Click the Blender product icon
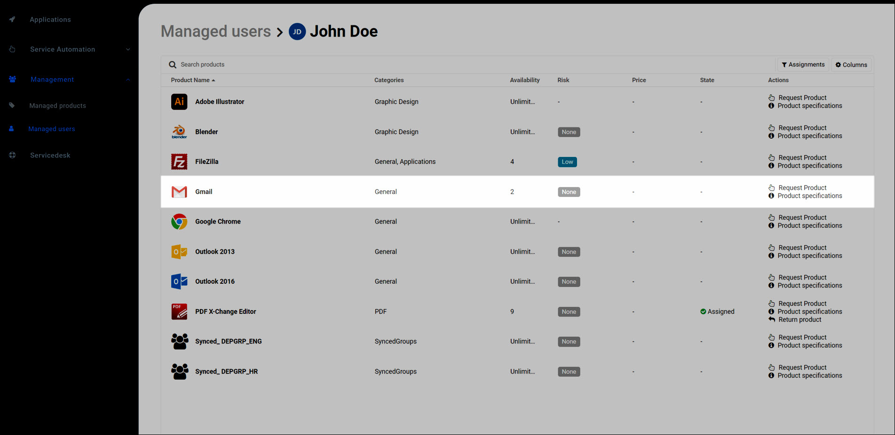This screenshot has height=435, width=895. pyautogui.click(x=179, y=132)
